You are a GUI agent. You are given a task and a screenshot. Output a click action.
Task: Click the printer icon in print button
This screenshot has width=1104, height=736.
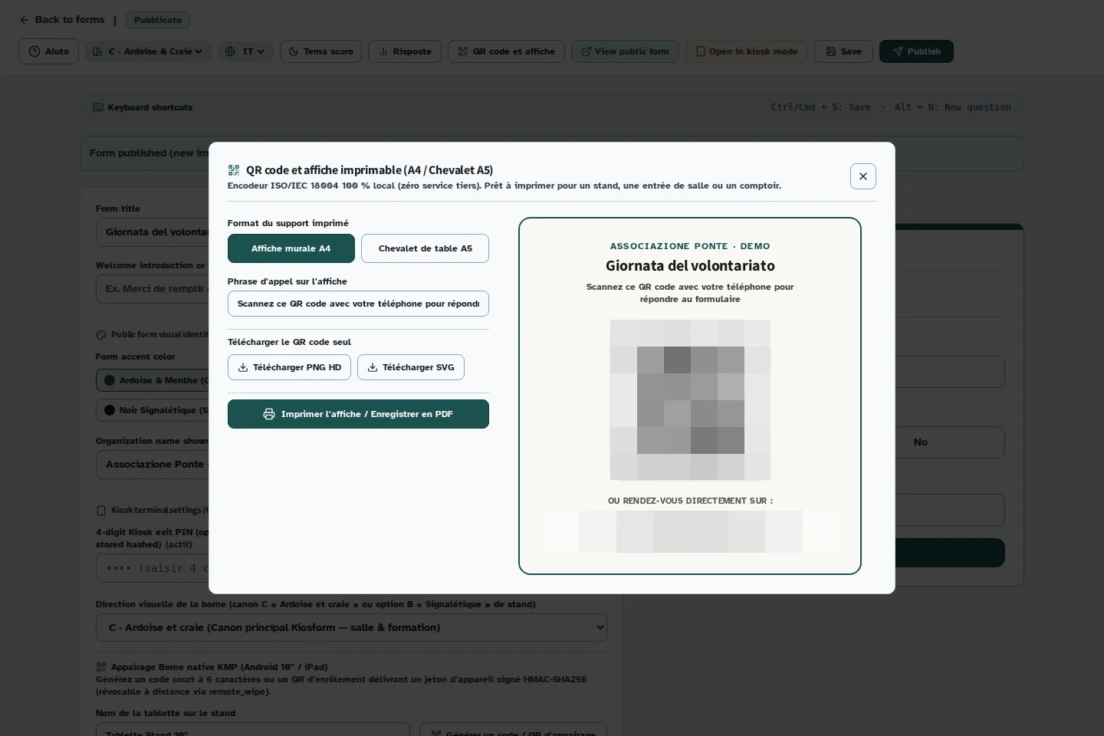(x=269, y=414)
